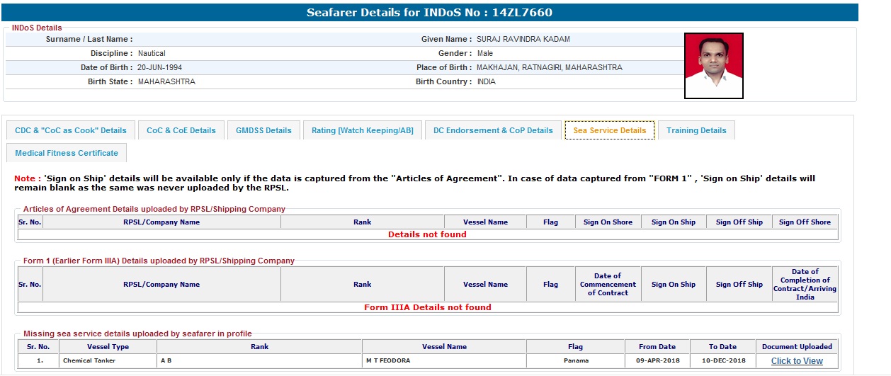Click the M T FEODORA vessel name cell
The image size is (891, 376).
387,360
